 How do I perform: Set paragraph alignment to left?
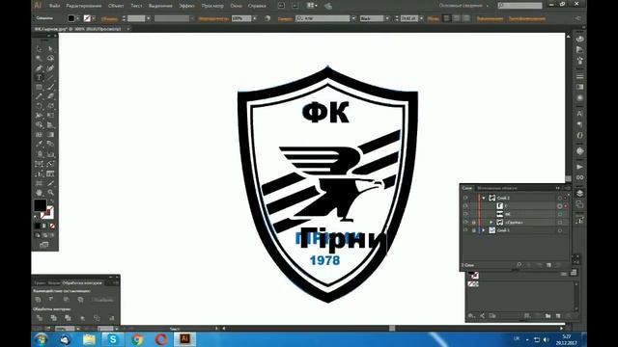pyautogui.click(x=446, y=18)
